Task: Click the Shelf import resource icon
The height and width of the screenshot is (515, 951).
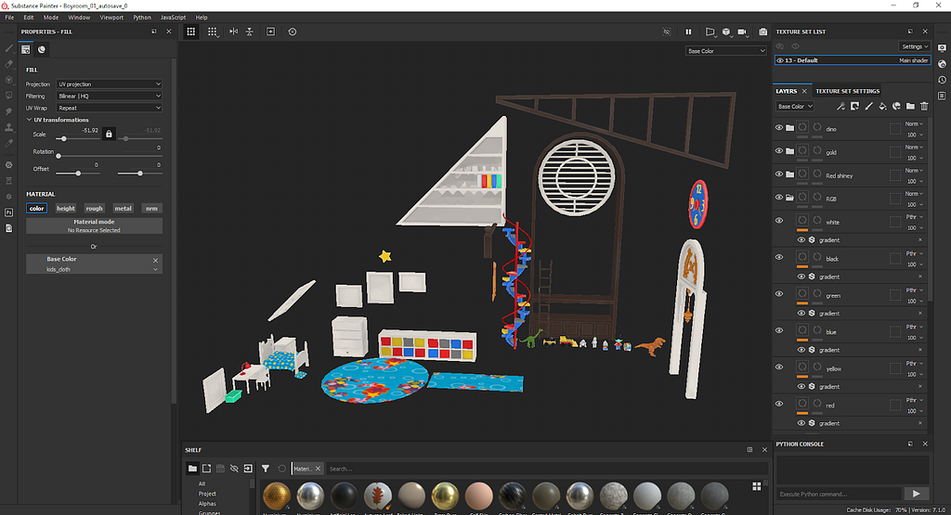Action: [x=248, y=469]
